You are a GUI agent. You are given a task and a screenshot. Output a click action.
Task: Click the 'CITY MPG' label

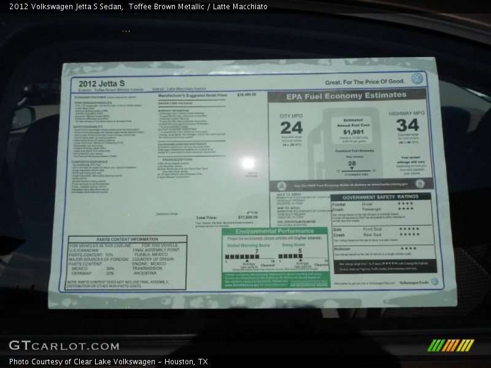[291, 116]
